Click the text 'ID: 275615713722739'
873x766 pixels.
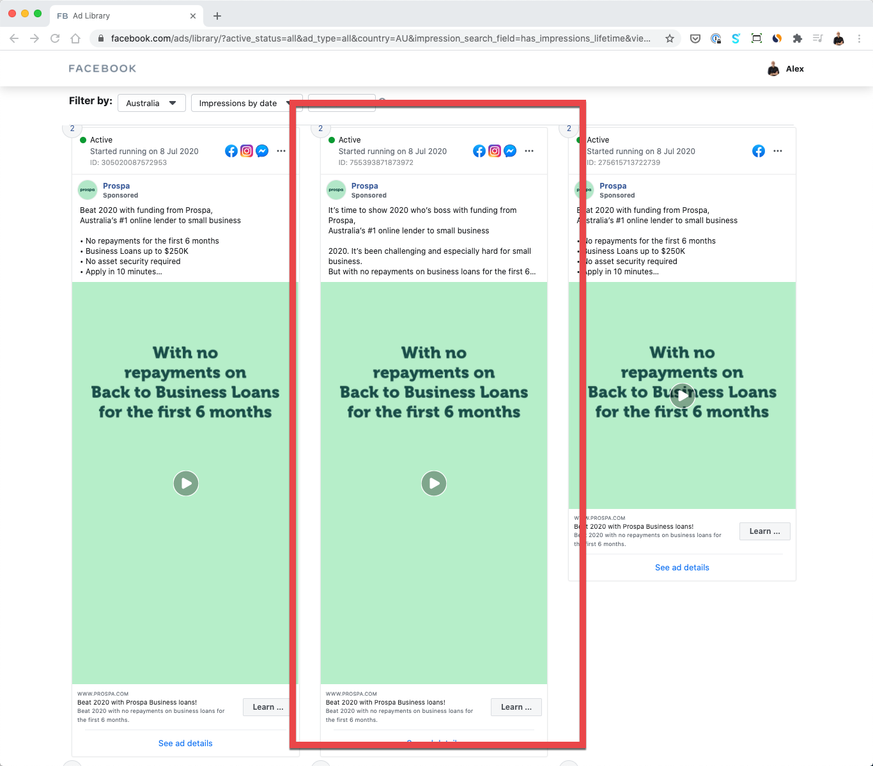624,162
